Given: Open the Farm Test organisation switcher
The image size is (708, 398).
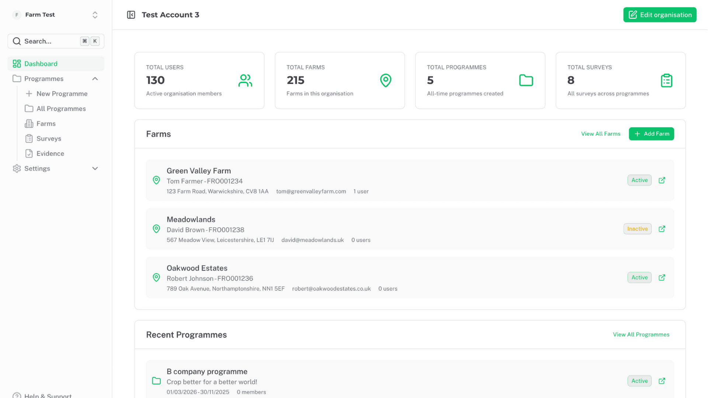Looking at the screenshot, I should click(55, 15).
